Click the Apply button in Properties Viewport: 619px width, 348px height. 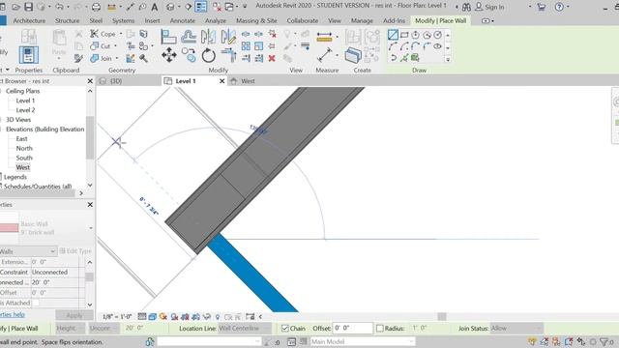(x=74, y=315)
